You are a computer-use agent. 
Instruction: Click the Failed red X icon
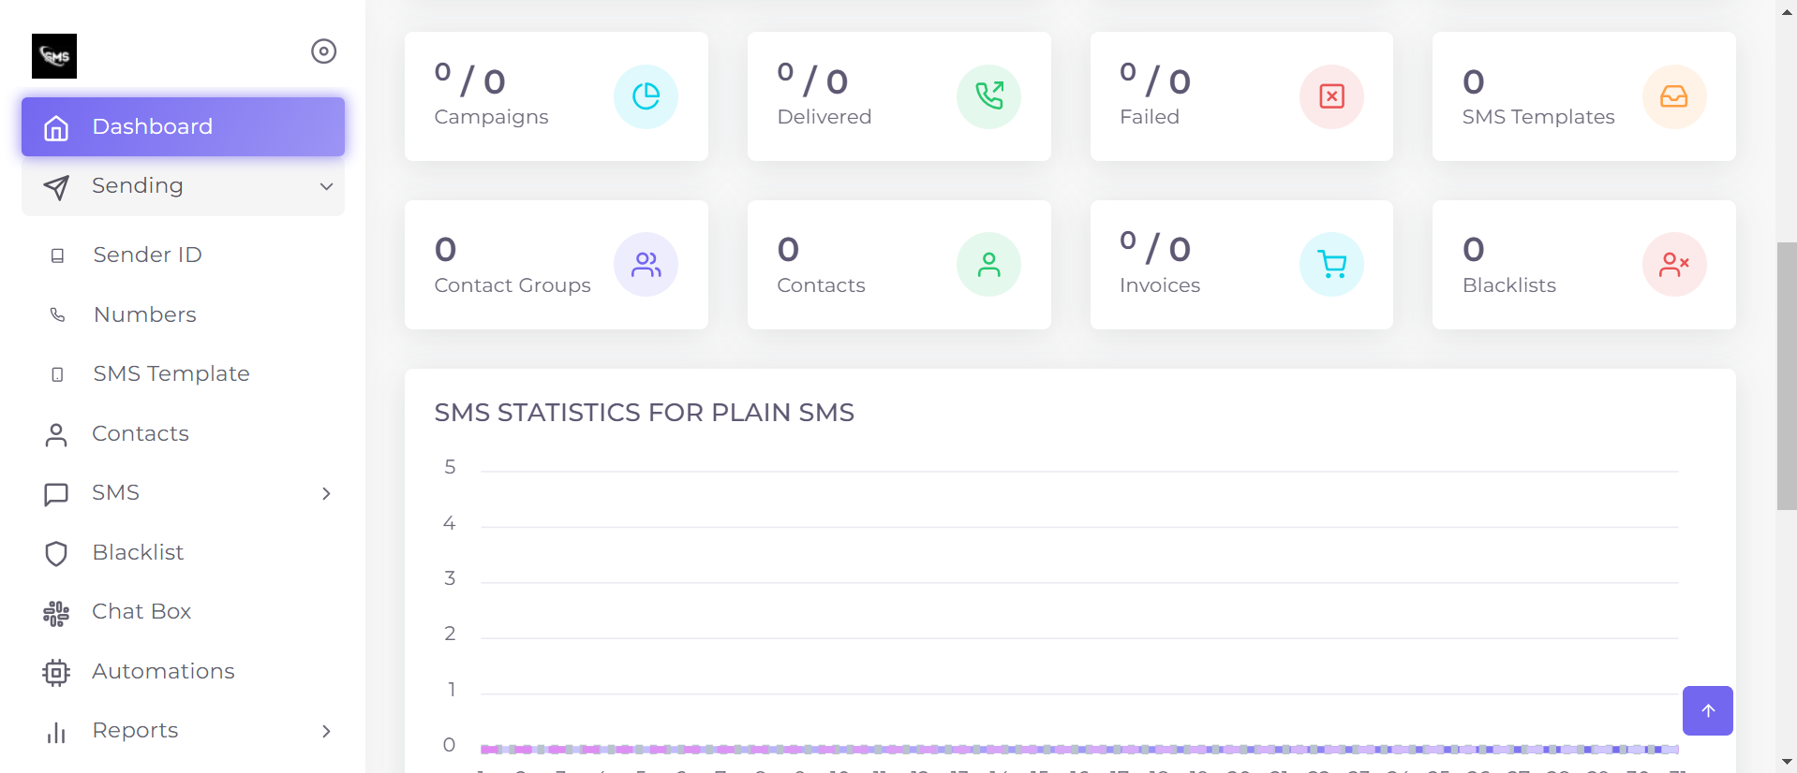[1331, 95]
